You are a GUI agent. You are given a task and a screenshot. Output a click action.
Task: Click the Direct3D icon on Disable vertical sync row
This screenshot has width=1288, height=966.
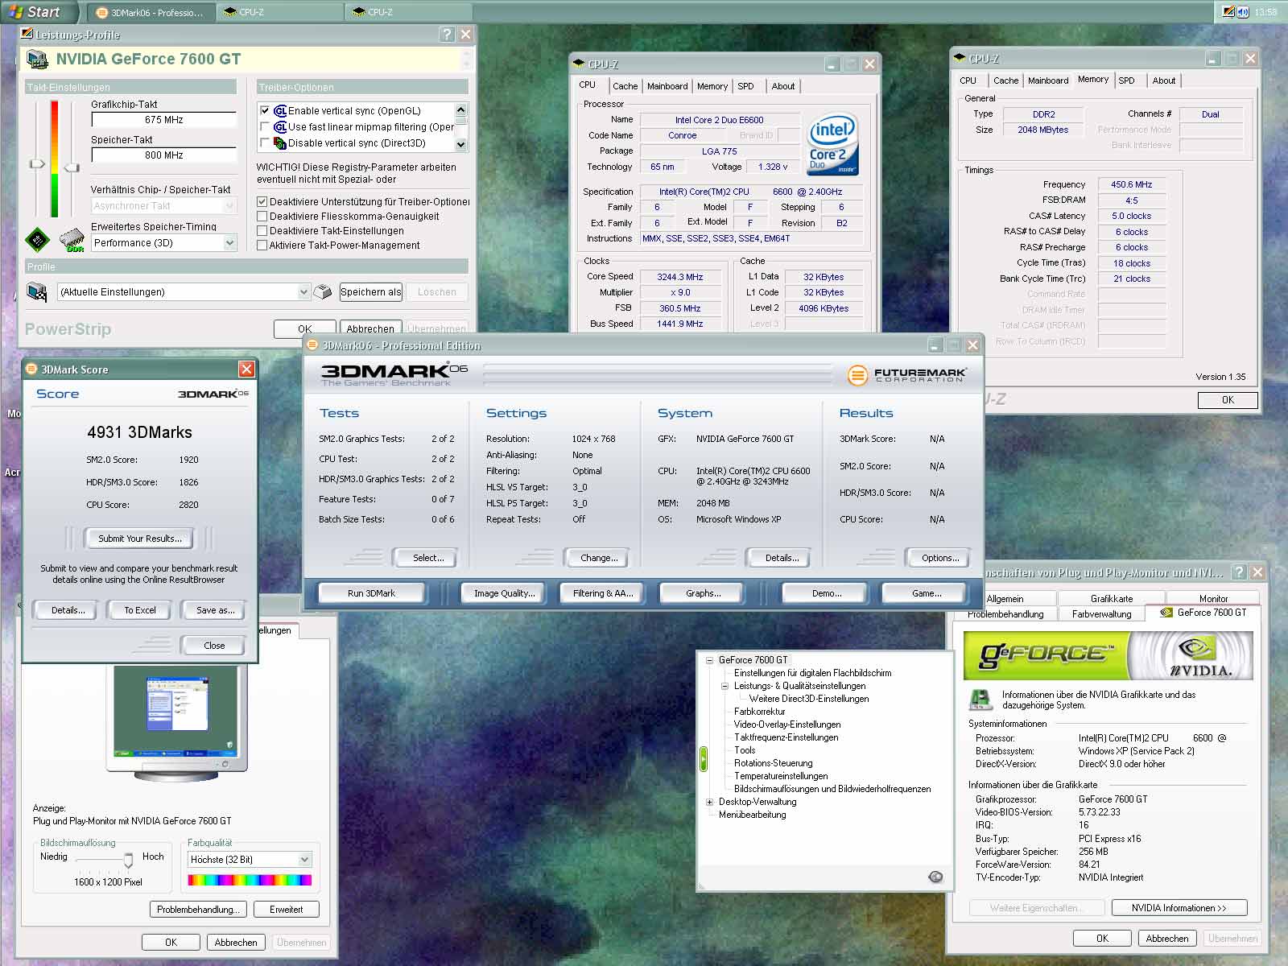tap(280, 143)
